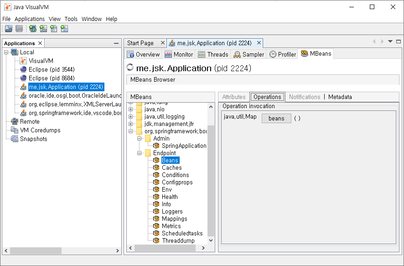
Task: Invoke the beans operation button
Action: [x=276, y=118]
